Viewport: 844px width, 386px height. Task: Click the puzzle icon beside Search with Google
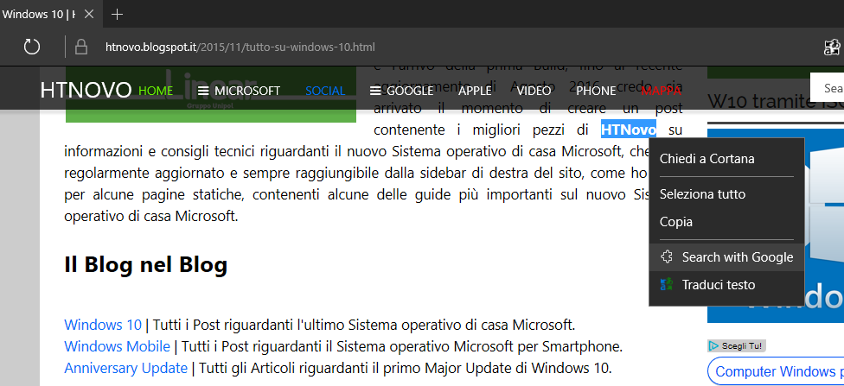(x=667, y=257)
